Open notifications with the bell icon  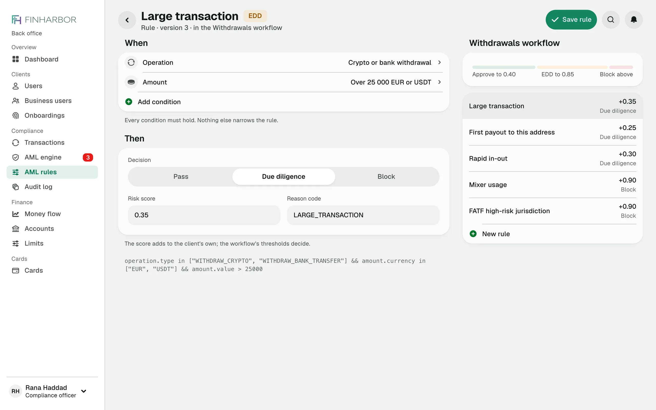click(x=633, y=19)
